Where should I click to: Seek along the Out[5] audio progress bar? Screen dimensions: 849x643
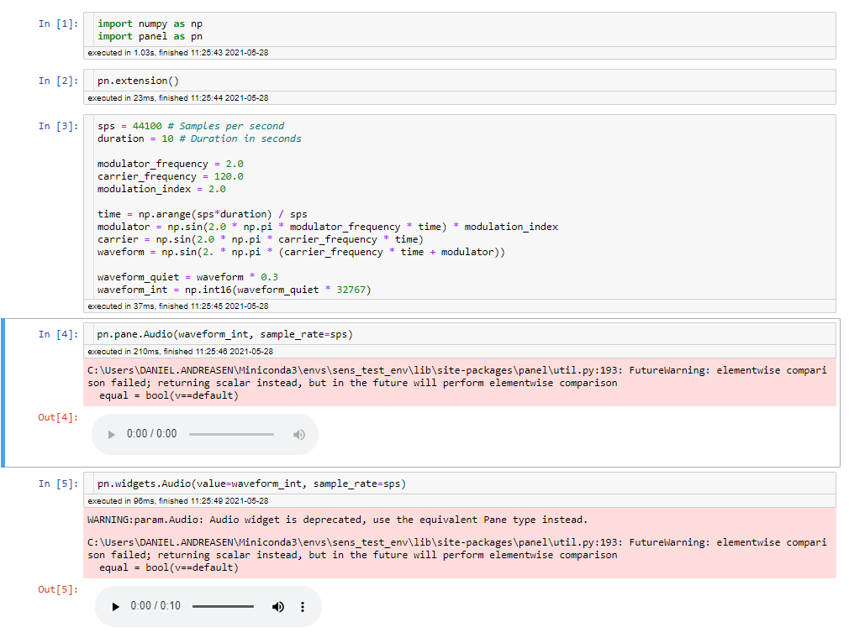pyautogui.click(x=223, y=607)
